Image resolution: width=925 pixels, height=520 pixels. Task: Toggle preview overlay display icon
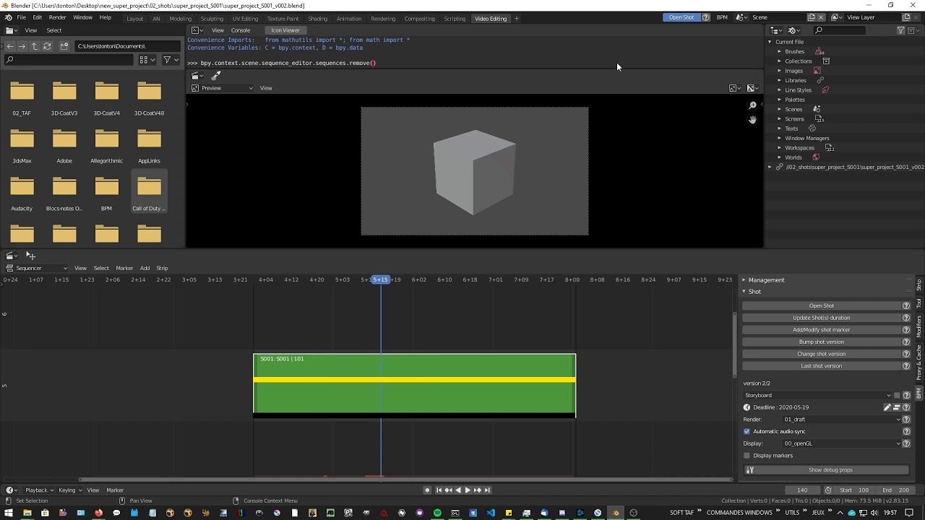click(x=752, y=88)
